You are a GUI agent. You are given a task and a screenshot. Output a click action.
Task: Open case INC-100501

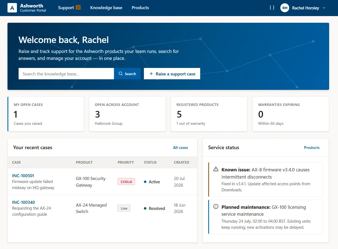[x=23, y=176]
